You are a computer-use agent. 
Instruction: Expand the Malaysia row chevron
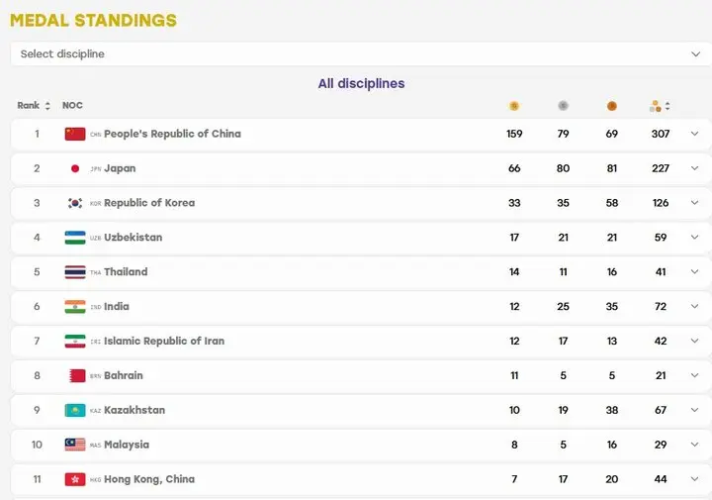[x=694, y=445]
